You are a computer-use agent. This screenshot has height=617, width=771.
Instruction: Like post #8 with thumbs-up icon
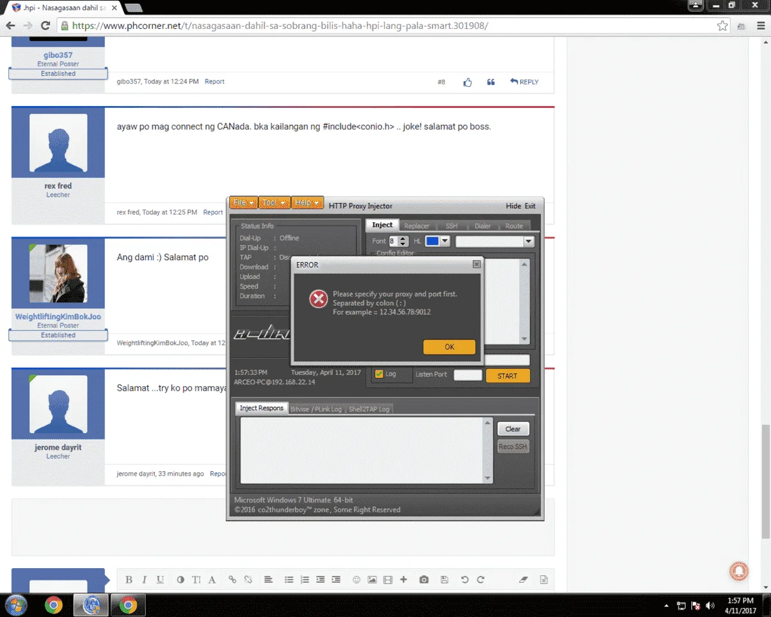pyautogui.click(x=468, y=82)
